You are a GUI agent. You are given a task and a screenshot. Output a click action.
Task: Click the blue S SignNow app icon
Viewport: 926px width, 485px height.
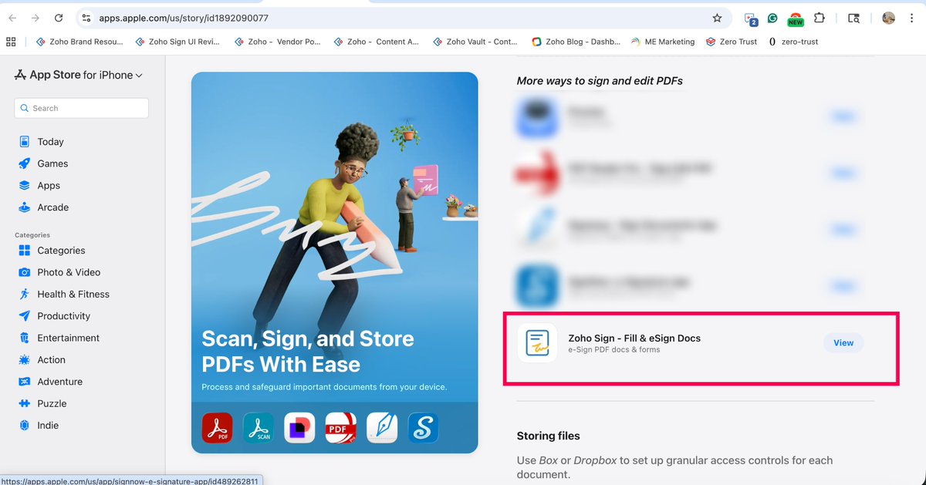click(x=423, y=427)
